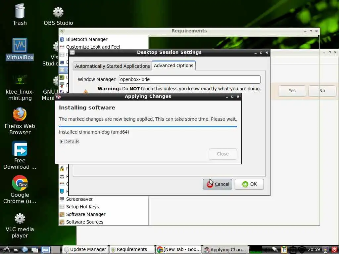
Task: Click the No button in background window
Action: pyautogui.click(x=322, y=91)
